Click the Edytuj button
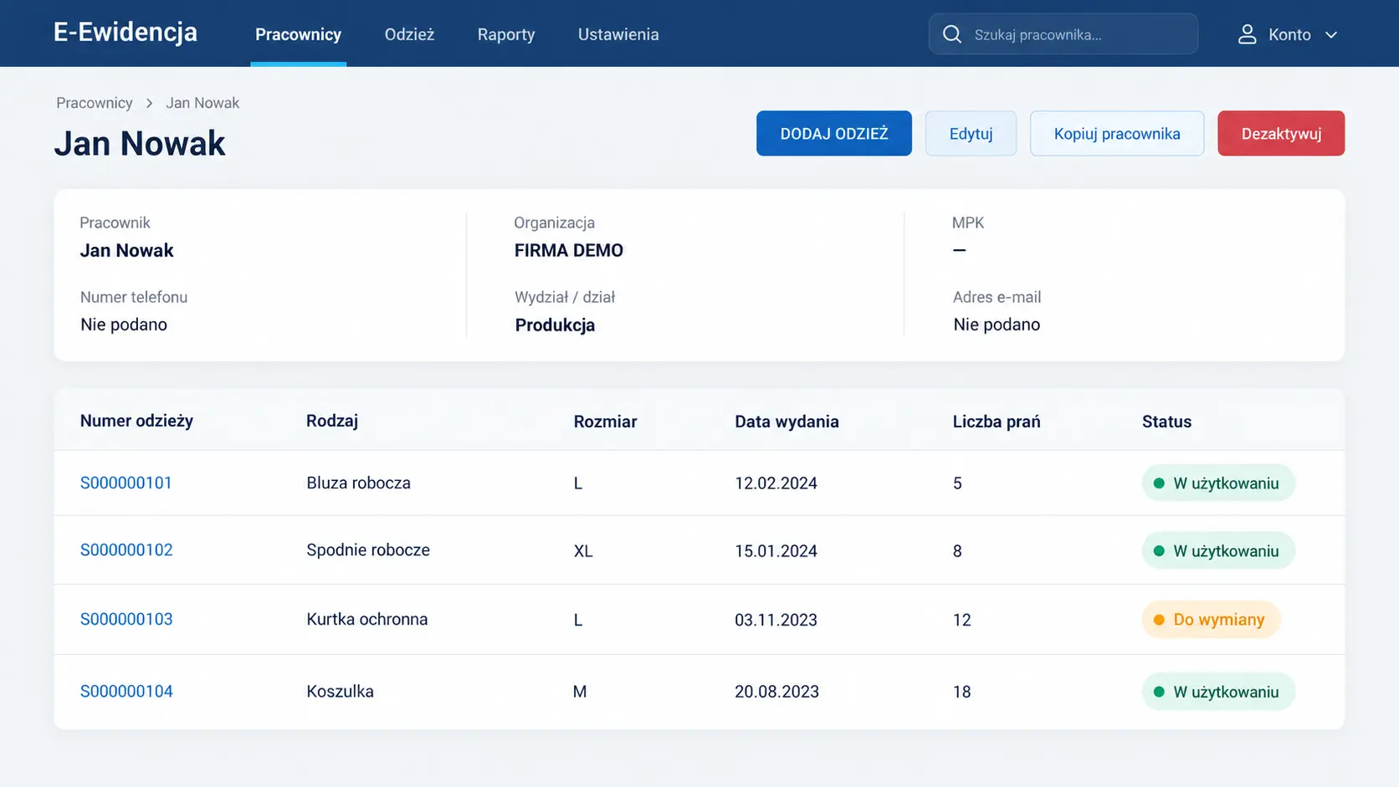This screenshot has width=1399, height=787. coord(971,134)
